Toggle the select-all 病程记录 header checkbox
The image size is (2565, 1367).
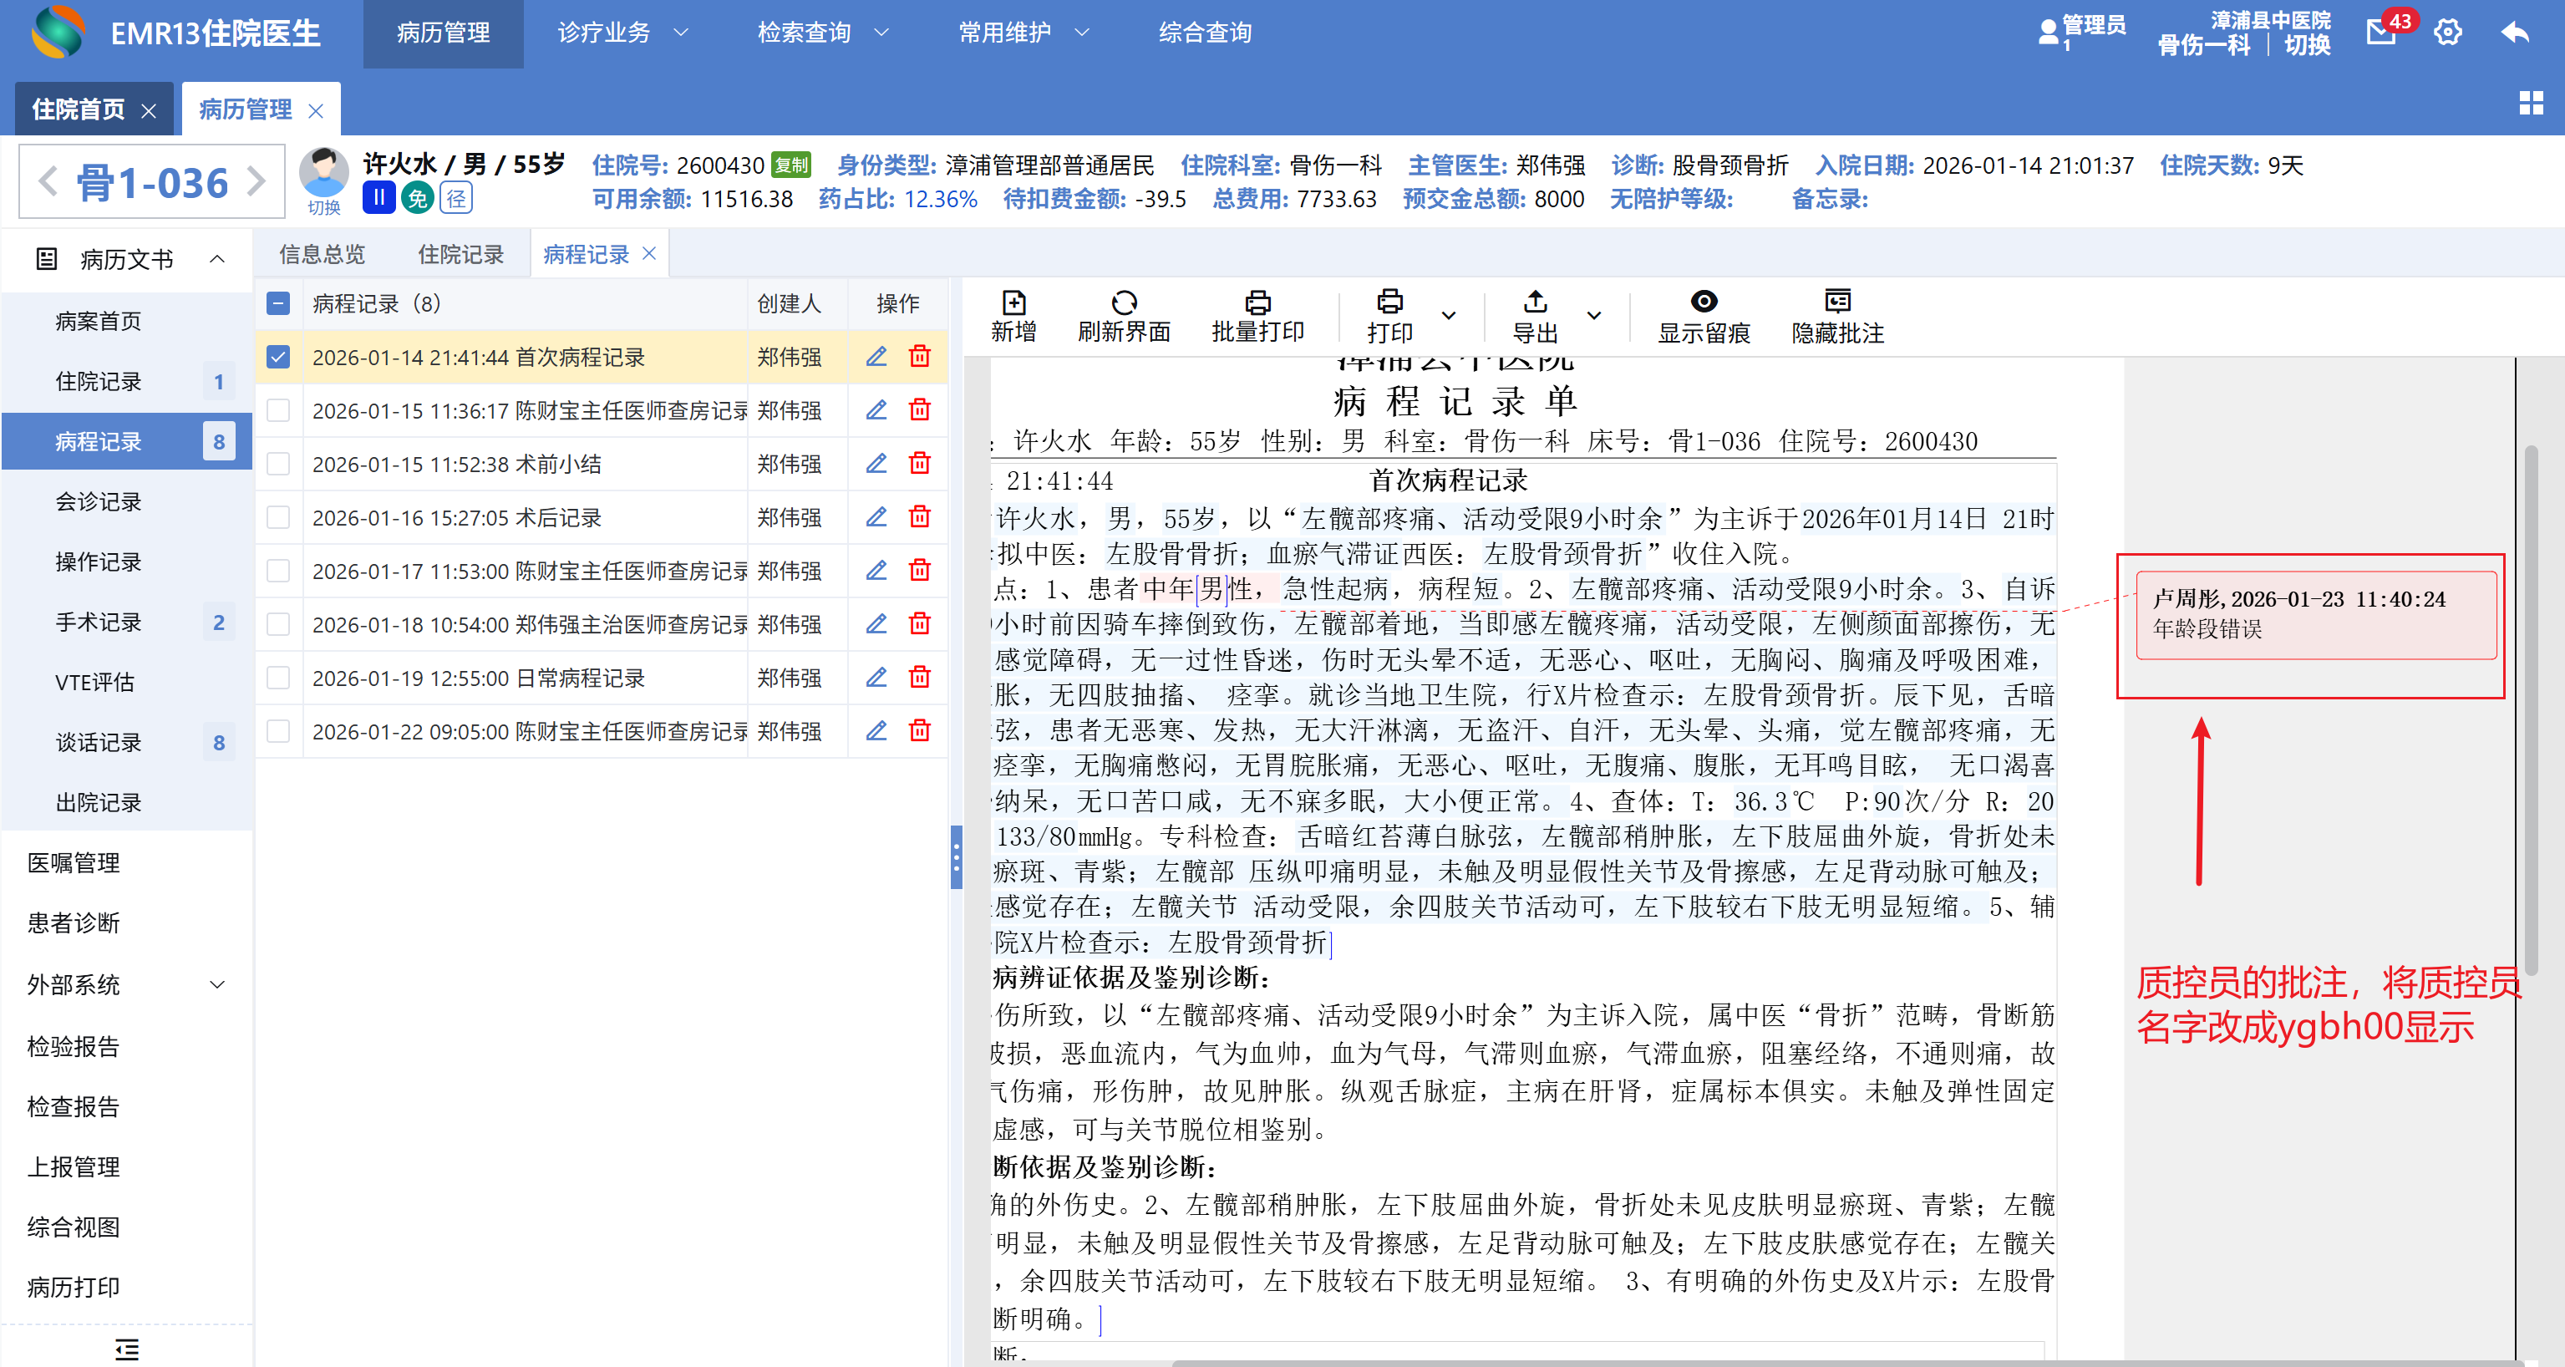tap(279, 303)
